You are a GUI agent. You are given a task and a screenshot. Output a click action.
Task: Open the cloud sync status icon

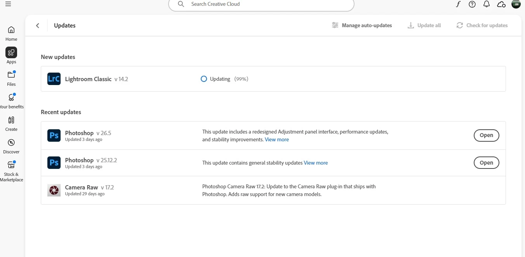click(501, 4)
